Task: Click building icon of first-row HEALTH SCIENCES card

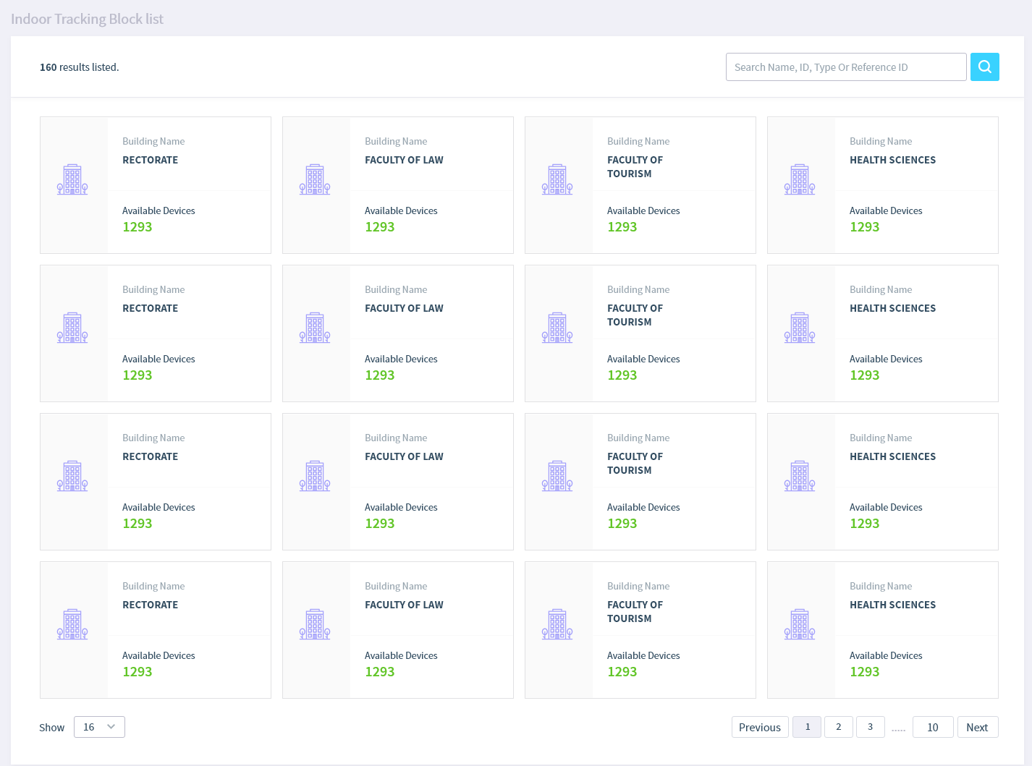Action: tap(800, 179)
